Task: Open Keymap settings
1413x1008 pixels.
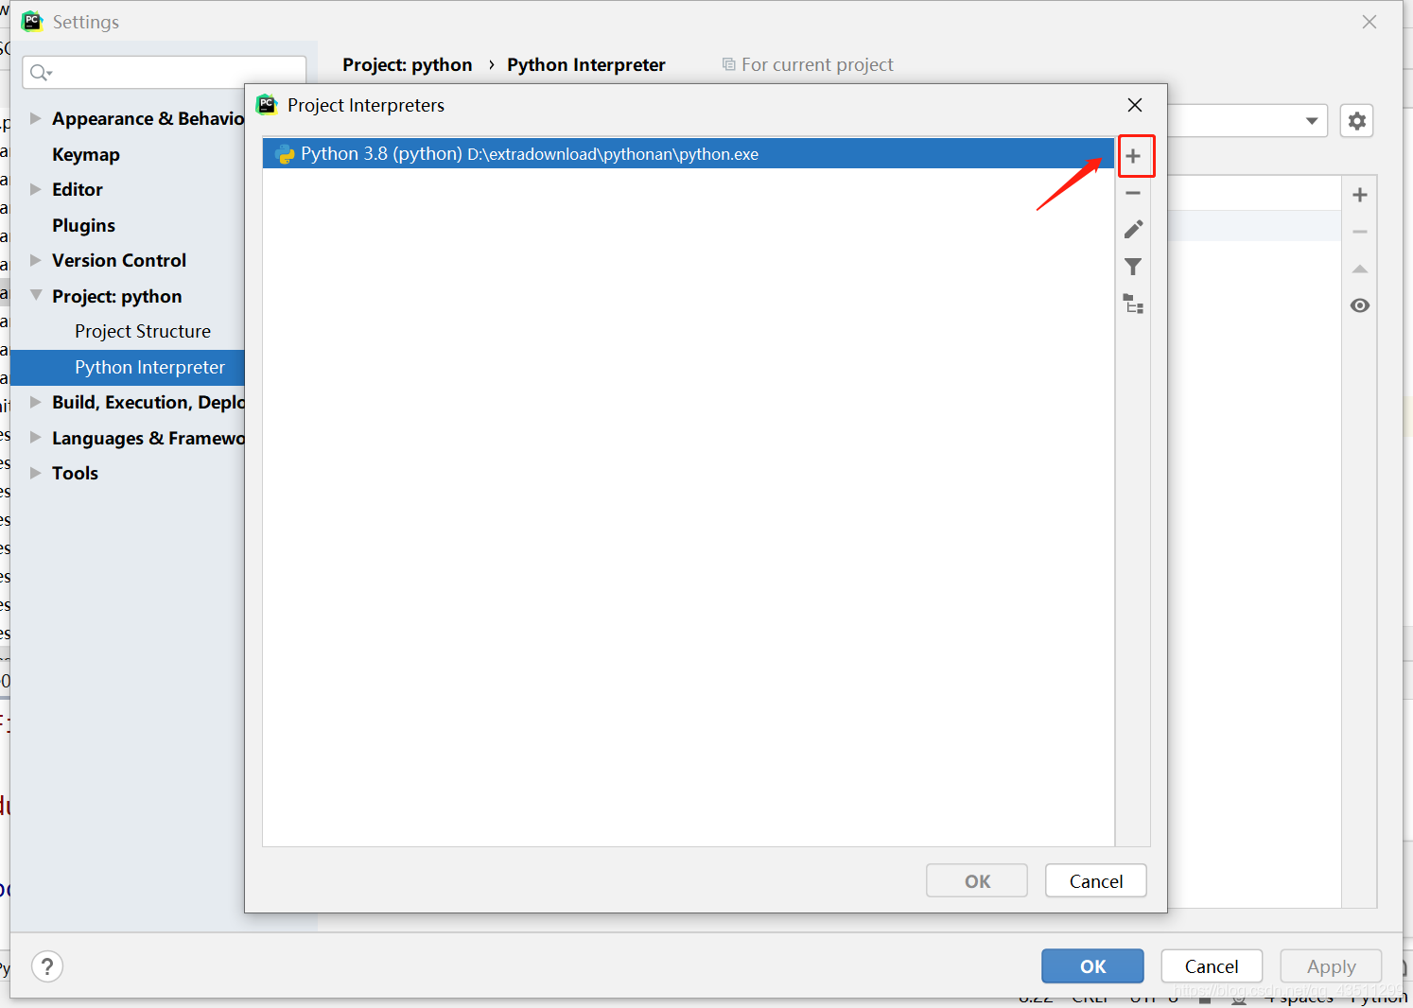Action: click(86, 154)
